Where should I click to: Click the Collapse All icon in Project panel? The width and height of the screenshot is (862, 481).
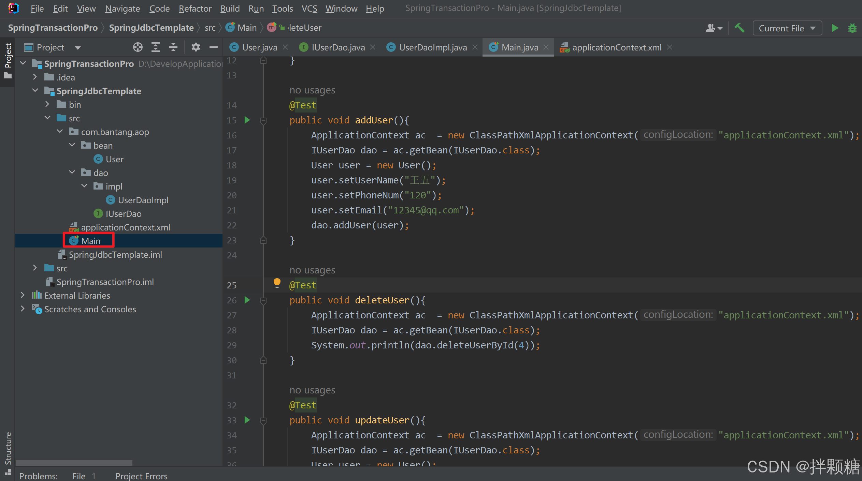[x=173, y=47]
